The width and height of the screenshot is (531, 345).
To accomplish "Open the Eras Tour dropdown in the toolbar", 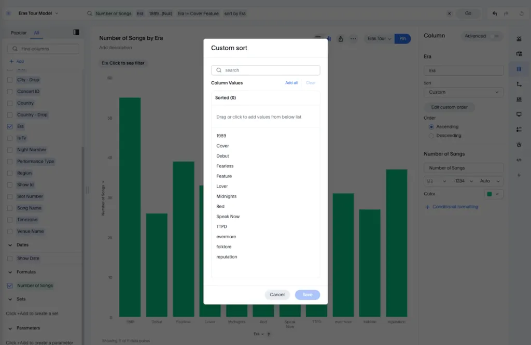I will click(x=377, y=39).
